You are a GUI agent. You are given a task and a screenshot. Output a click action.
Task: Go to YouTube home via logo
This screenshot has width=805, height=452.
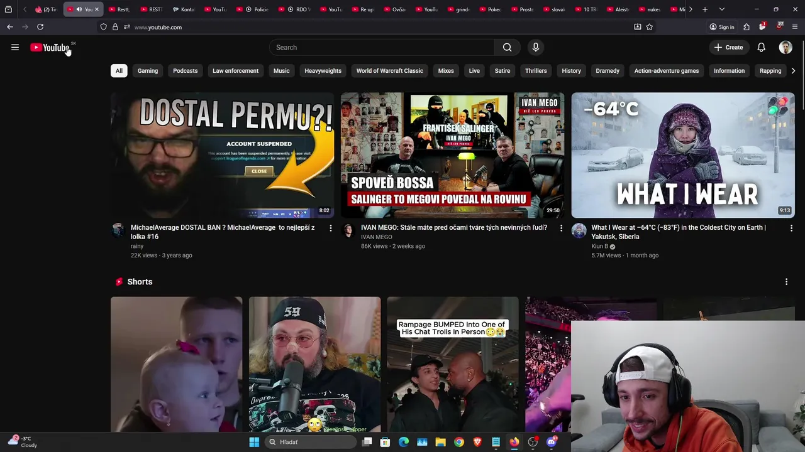[x=50, y=47]
